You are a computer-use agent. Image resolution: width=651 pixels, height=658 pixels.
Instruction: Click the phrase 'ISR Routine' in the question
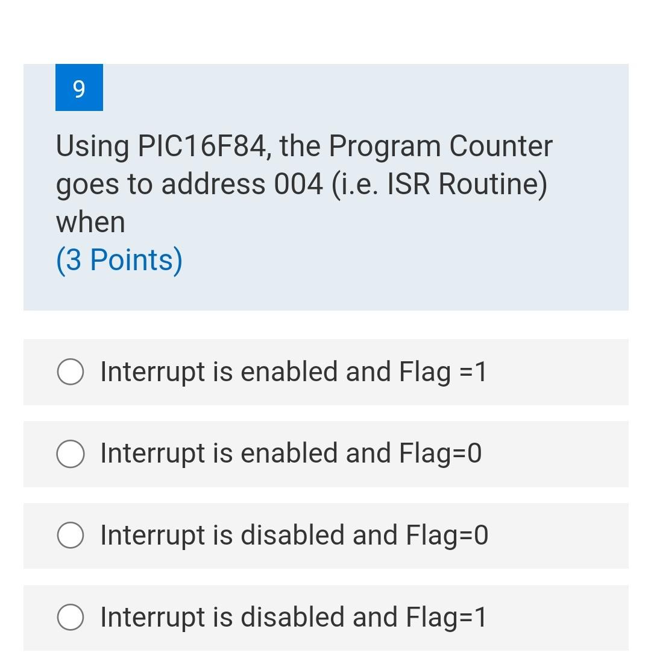pyautogui.click(x=463, y=183)
